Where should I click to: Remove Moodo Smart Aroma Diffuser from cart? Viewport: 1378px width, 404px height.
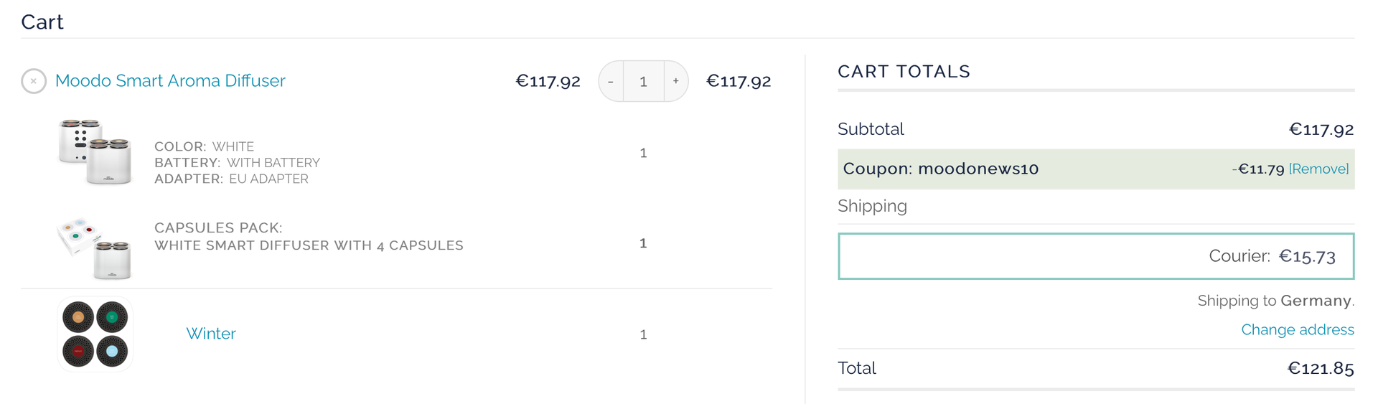[34, 81]
